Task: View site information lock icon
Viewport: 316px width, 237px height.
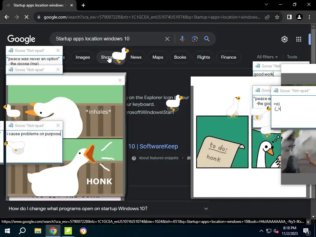Action: tap(39, 17)
